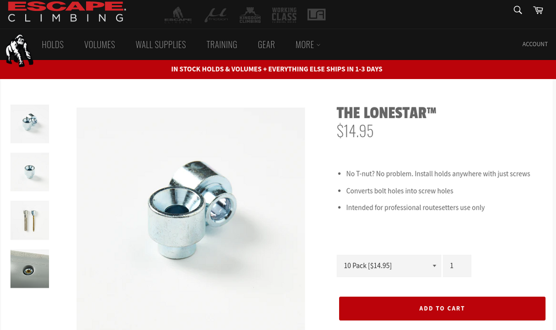Select the Working Class brand logo
The image size is (556, 330).
tap(284, 15)
